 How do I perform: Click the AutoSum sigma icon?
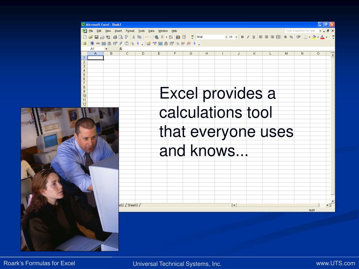point(162,37)
